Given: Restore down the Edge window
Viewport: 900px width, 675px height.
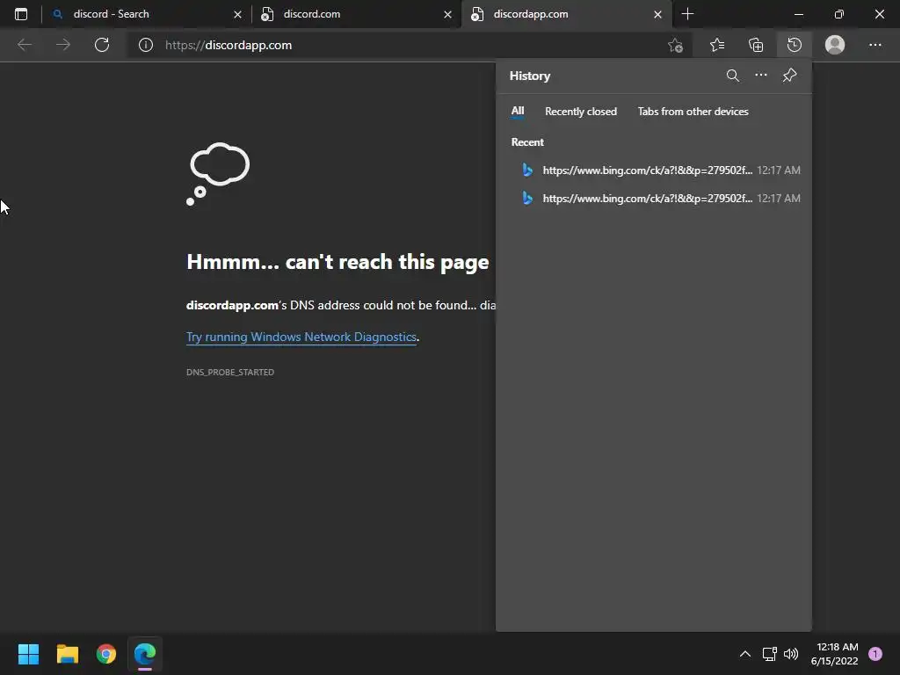Looking at the screenshot, I should point(839,14).
